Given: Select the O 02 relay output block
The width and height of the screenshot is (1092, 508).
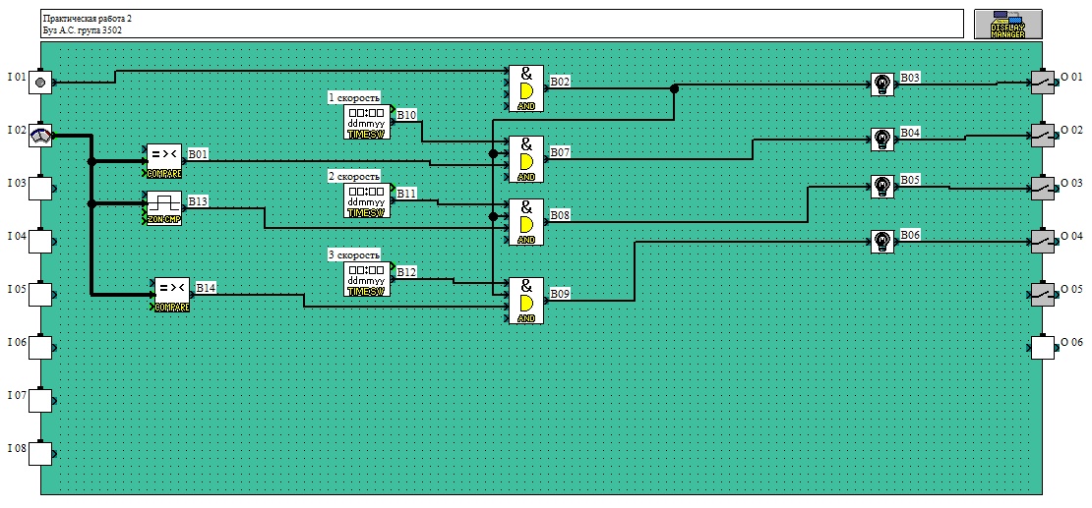Looking at the screenshot, I should [x=1043, y=135].
